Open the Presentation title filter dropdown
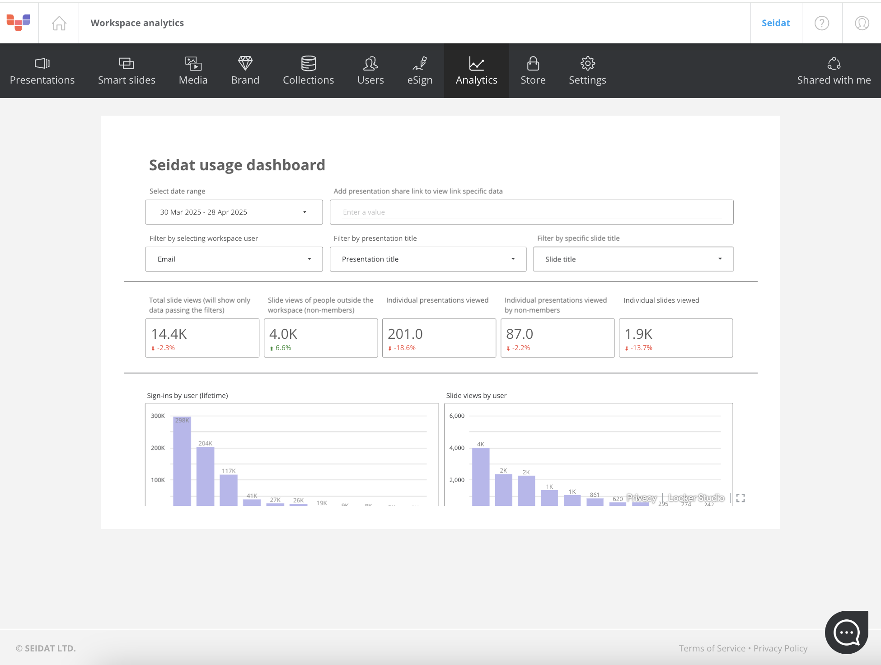The width and height of the screenshot is (881, 665). 428,259
